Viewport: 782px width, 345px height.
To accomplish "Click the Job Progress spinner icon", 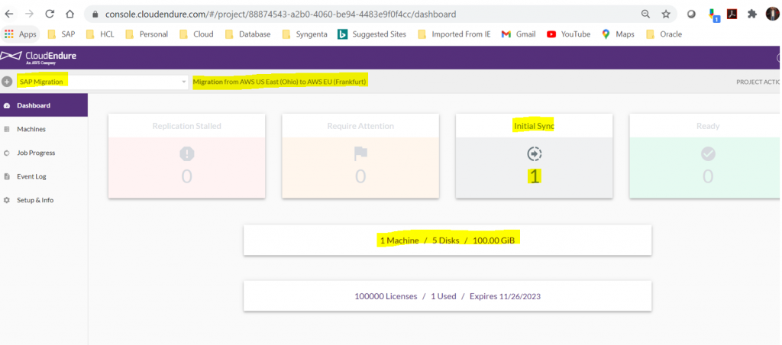I will click(x=6, y=153).
